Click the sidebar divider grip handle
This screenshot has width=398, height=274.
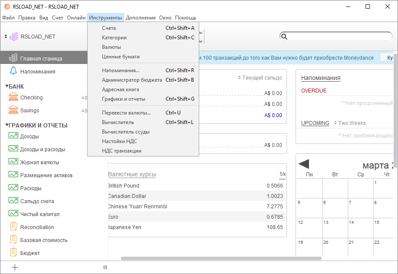(105, 267)
